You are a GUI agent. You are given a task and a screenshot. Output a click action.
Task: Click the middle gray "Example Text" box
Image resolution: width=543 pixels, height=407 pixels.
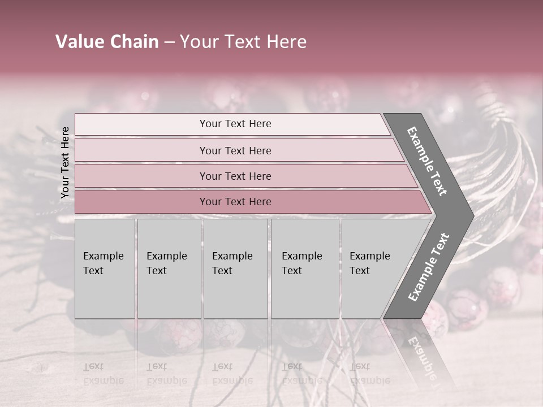(235, 268)
